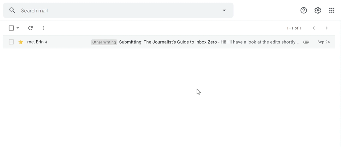Open the Support help icon
341x147 pixels.
[303, 10]
